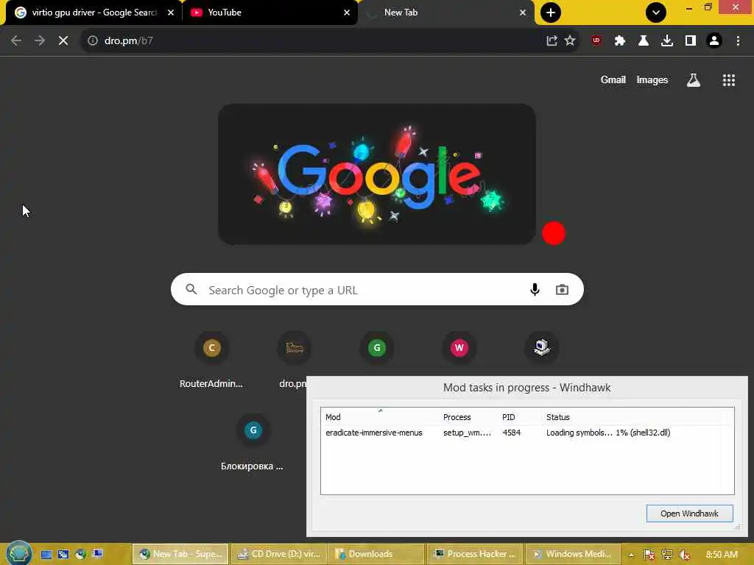Click the forward navigation arrow
This screenshot has height=565, width=754.
click(x=40, y=41)
